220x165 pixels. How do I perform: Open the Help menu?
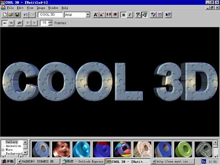(65, 8)
